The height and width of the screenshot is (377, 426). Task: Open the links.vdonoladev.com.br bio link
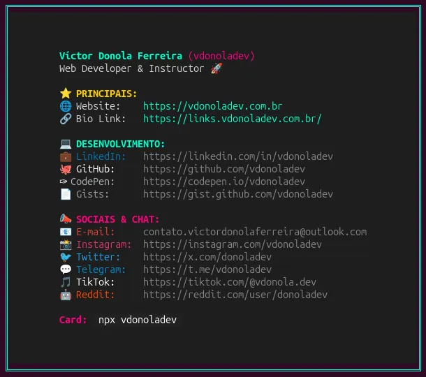point(233,119)
